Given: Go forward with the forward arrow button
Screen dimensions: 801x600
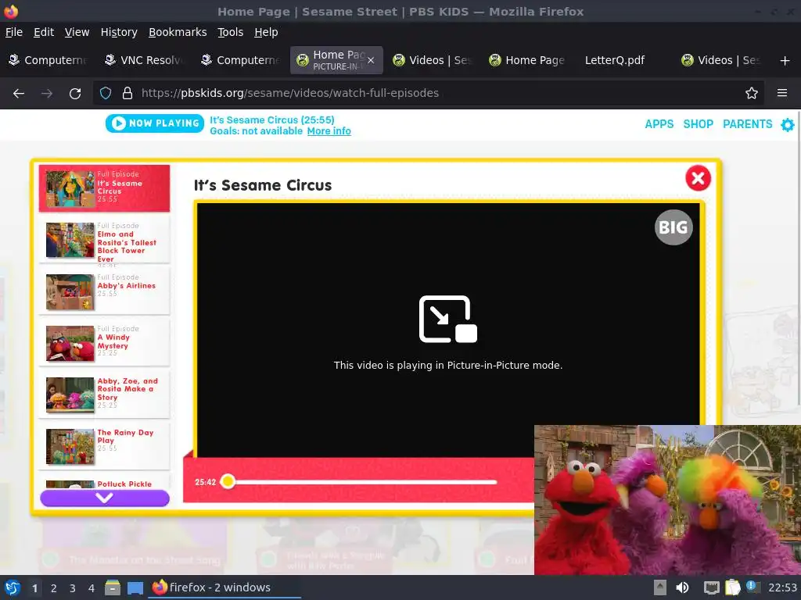Looking at the screenshot, I should pyautogui.click(x=47, y=94).
